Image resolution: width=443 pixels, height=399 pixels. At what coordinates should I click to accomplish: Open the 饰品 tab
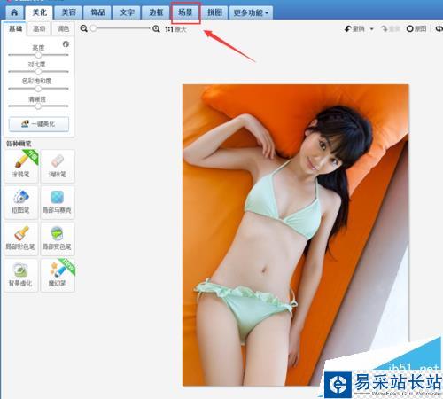[x=97, y=12]
